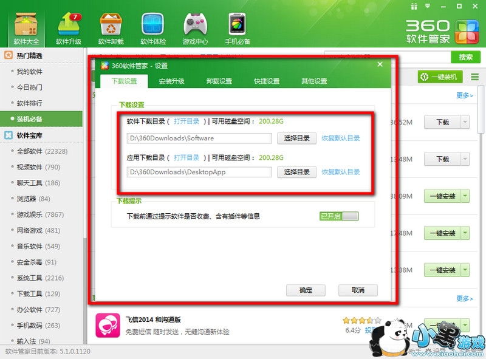
Task: Expand dropdown next to second 下载 button
Action: (465, 159)
